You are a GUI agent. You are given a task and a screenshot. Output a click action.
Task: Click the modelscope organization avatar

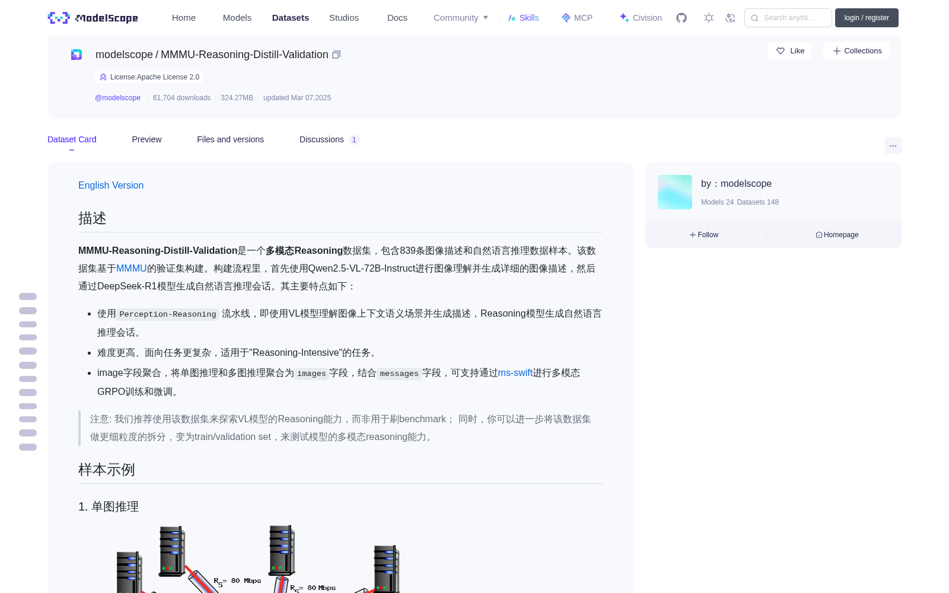coord(675,192)
